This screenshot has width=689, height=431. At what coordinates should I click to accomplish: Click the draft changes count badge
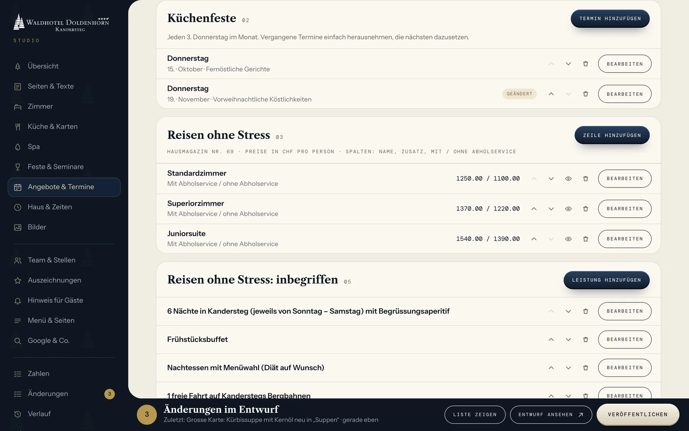click(147, 414)
